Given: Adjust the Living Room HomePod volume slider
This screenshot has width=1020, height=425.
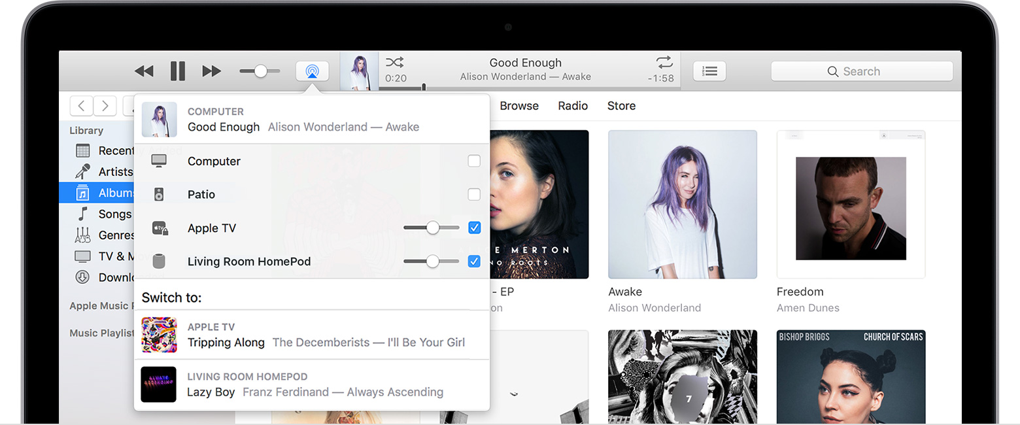Looking at the screenshot, I should (x=431, y=261).
